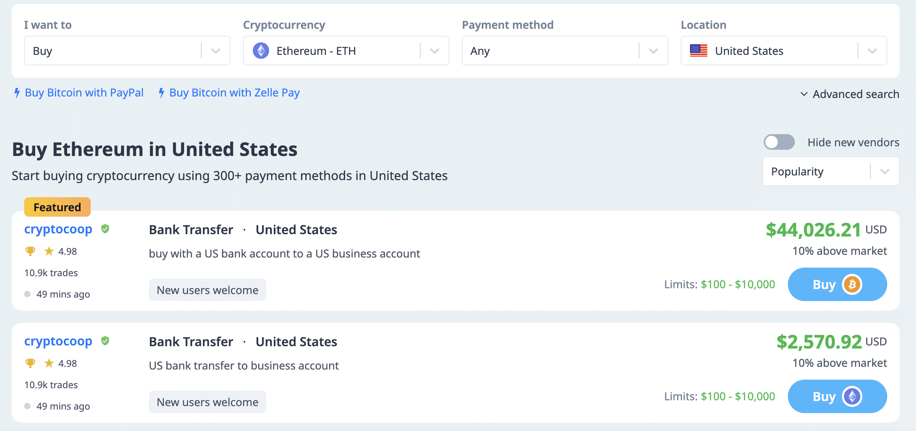Click the Ethereum logo in the Cryptocurrency field
Image resolution: width=916 pixels, height=431 pixels.
coord(261,51)
